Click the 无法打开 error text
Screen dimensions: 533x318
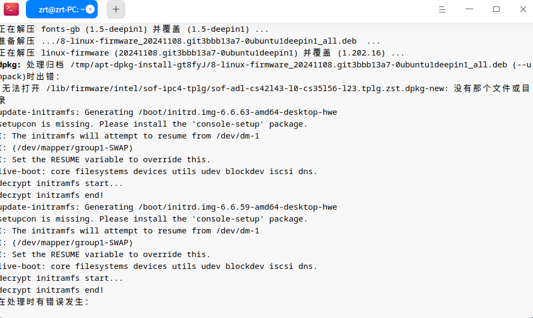click(x=20, y=88)
